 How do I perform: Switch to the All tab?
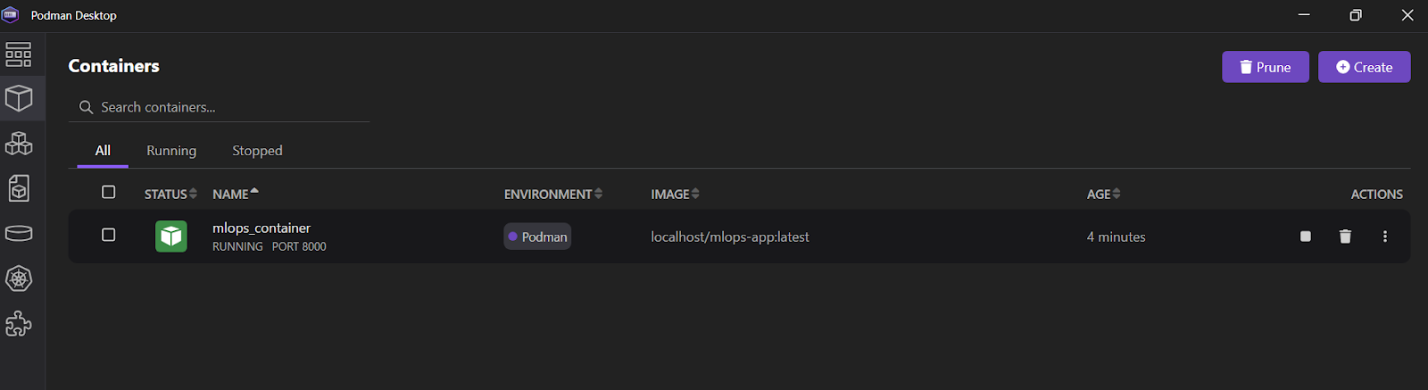pos(103,150)
